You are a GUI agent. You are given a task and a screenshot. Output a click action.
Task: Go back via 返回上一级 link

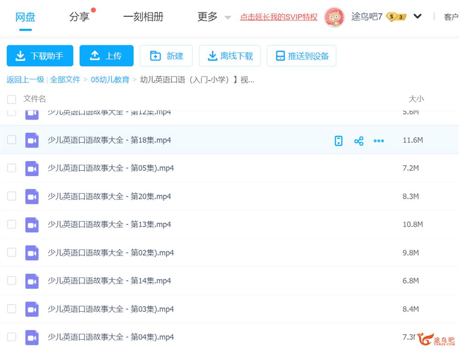[25, 79]
